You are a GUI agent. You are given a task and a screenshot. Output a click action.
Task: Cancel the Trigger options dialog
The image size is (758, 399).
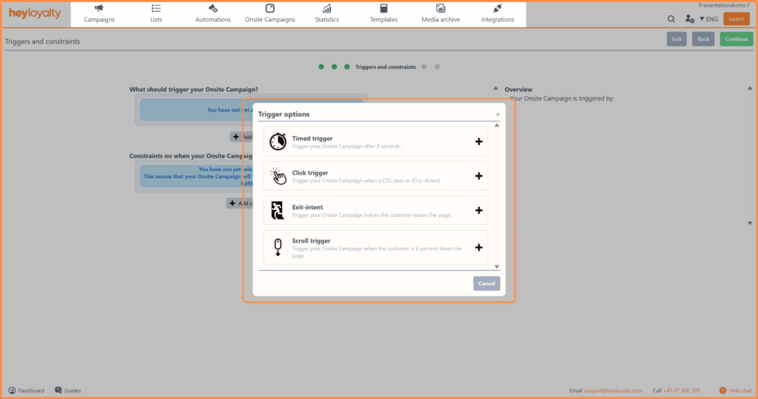[x=486, y=284]
